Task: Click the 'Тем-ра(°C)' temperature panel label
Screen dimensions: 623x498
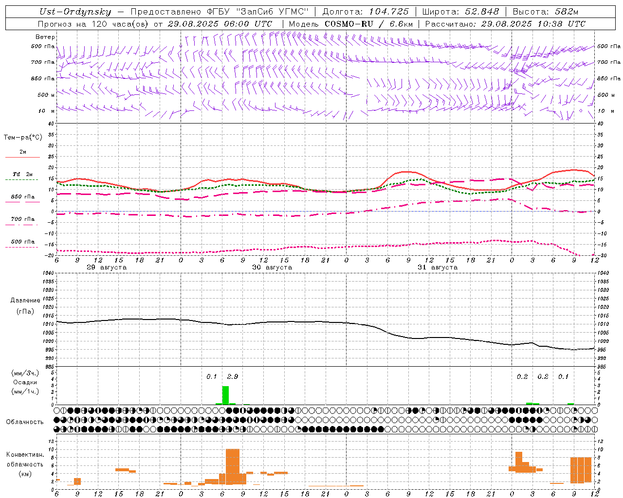Action: (x=23, y=138)
